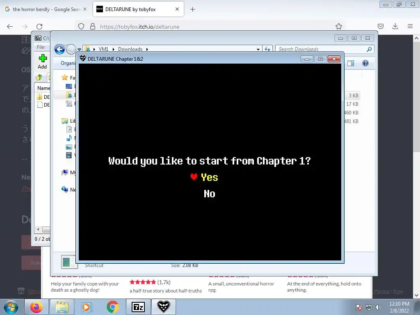Click the 7-Zip up-folder arrow icon

click(39, 78)
